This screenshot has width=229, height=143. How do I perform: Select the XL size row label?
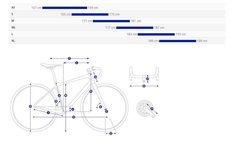tap(13, 41)
